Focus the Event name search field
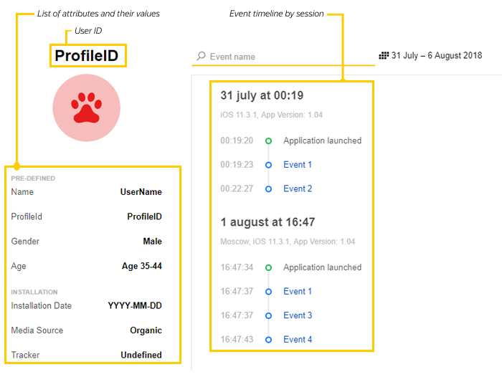Screen dimensions: 502x377 [283, 57]
